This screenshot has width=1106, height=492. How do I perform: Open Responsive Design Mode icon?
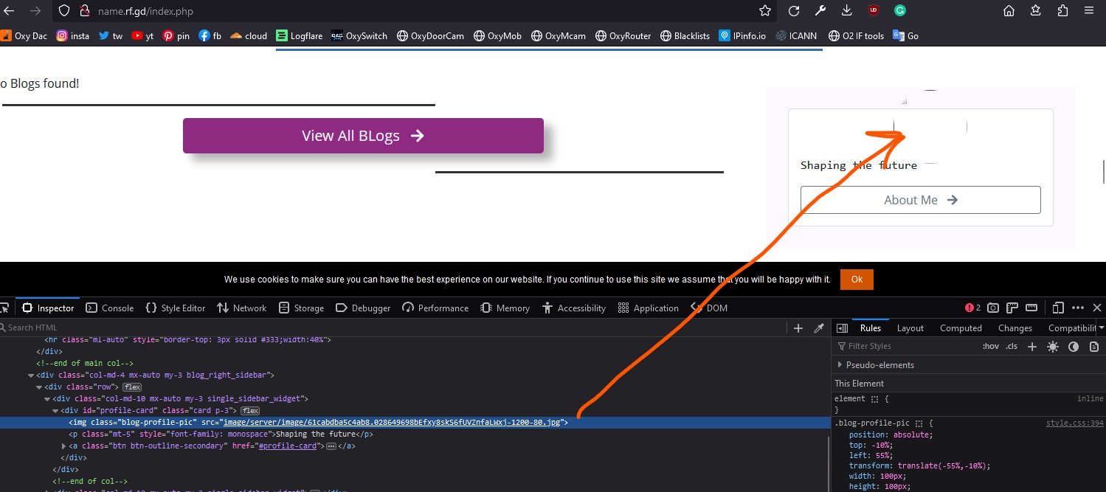(x=1058, y=308)
